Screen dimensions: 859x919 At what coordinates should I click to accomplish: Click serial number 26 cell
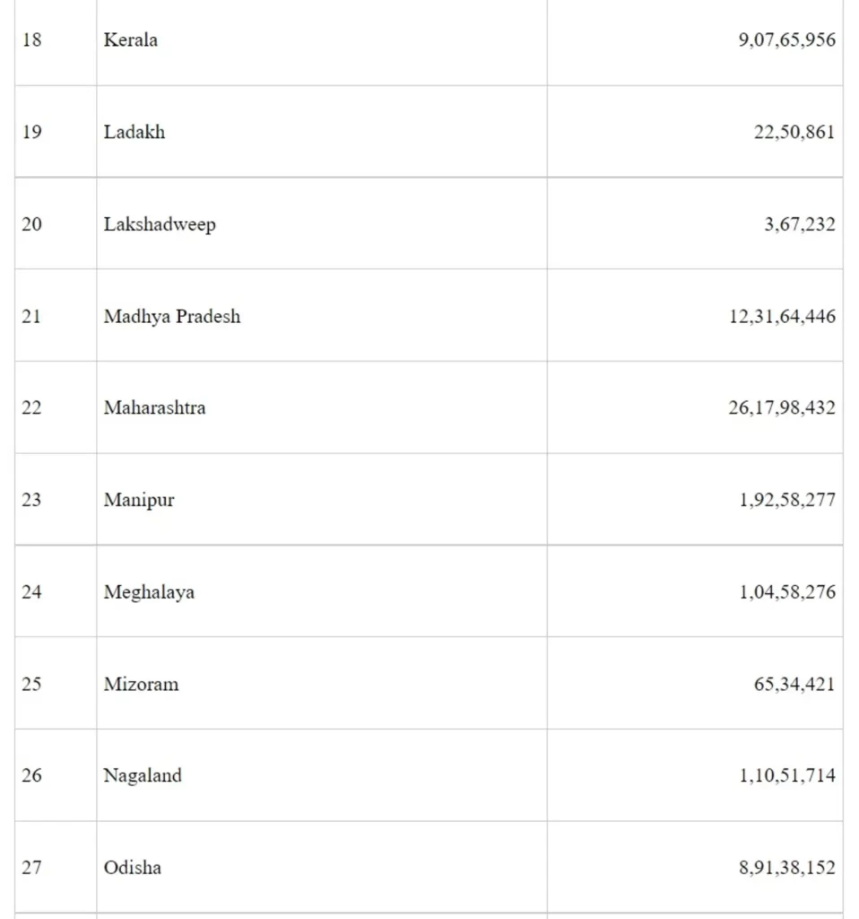point(31,776)
